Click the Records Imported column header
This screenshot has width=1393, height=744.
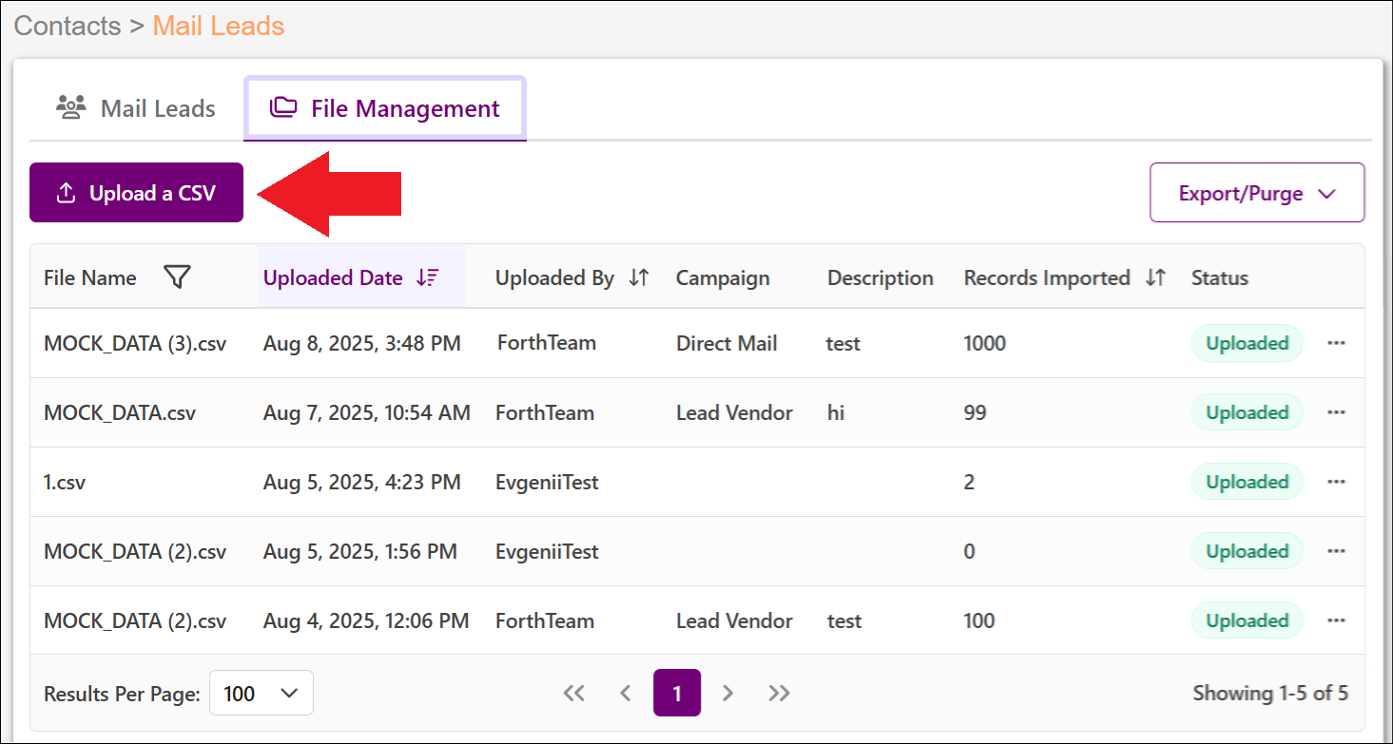[1047, 278]
